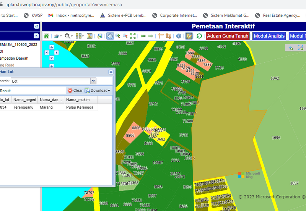This screenshot has height=211, width=306.
Task: Go to previous map extent arrow
Action: (143, 36)
